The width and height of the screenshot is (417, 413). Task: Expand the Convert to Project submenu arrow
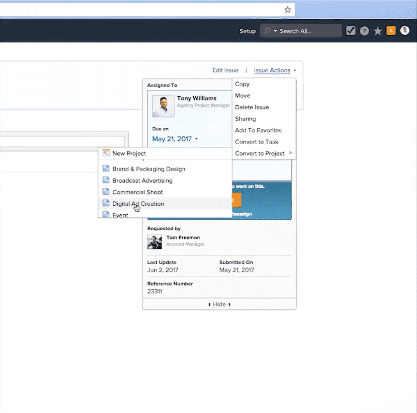(291, 153)
